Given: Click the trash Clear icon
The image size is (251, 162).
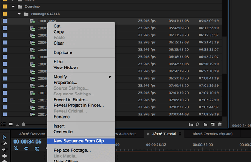Looking at the screenshot, I should click(220, 124).
